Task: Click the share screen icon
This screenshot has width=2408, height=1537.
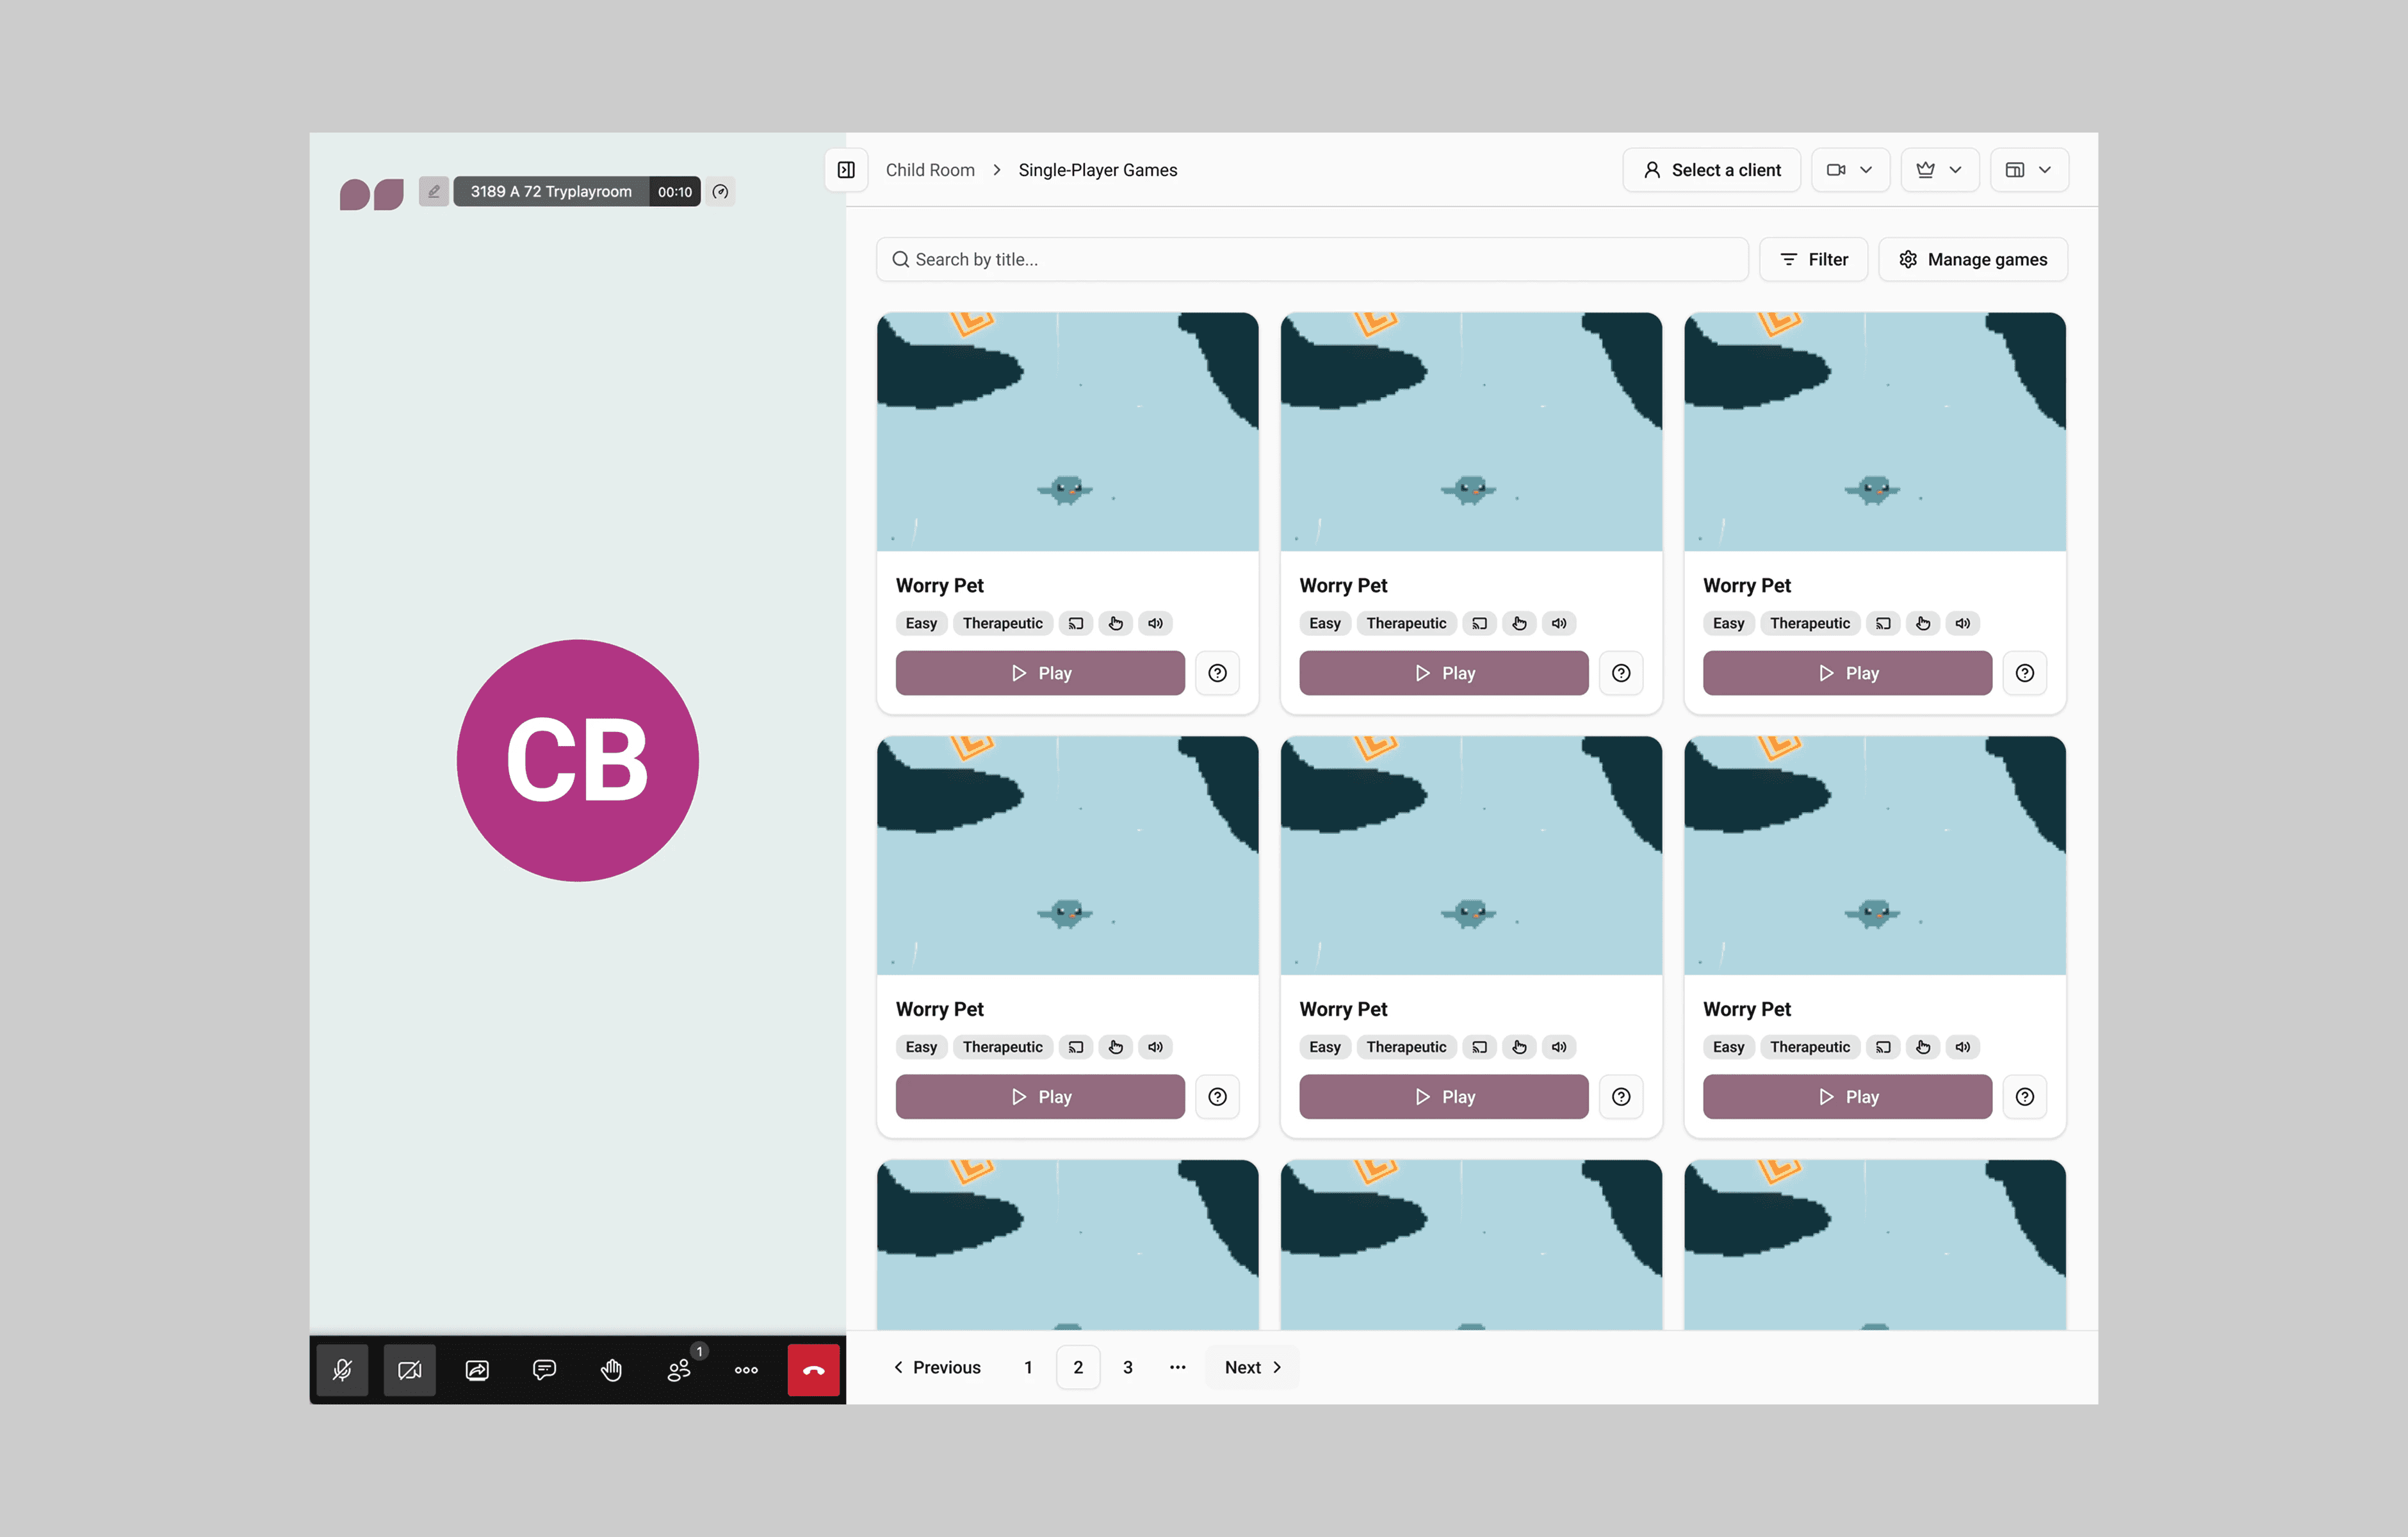Action: tap(477, 1369)
